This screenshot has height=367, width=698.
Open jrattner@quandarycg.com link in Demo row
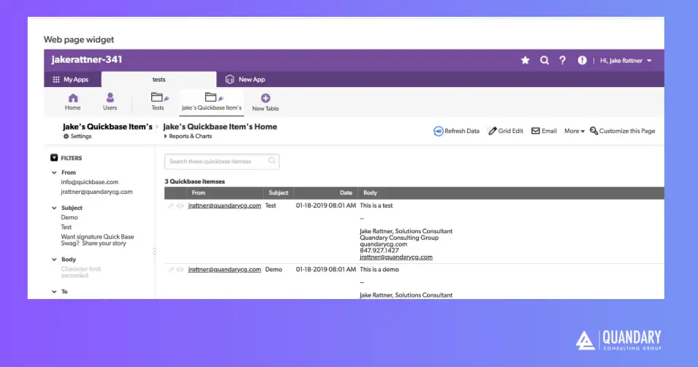(x=224, y=270)
